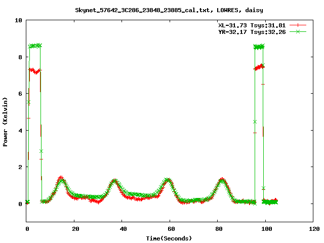Click the signal peak near 82 seconds
This screenshot has width=324, height=243.
[x=222, y=180]
